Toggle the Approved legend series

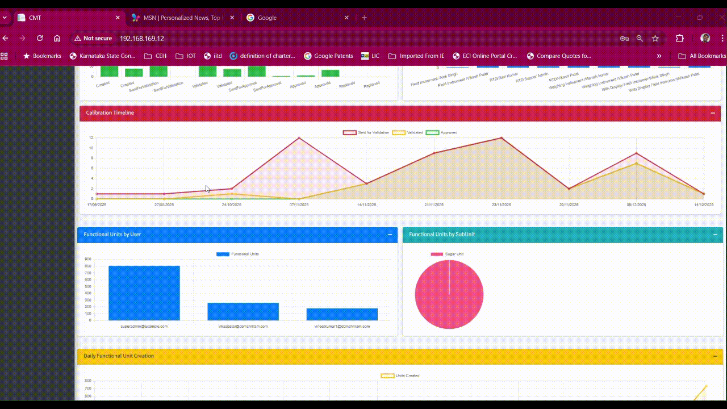point(441,132)
